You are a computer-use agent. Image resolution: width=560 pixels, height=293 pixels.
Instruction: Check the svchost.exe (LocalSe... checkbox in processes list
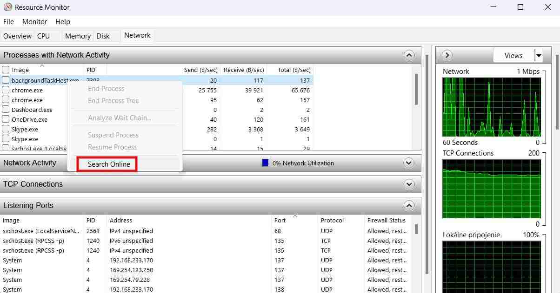[x=6, y=148]
